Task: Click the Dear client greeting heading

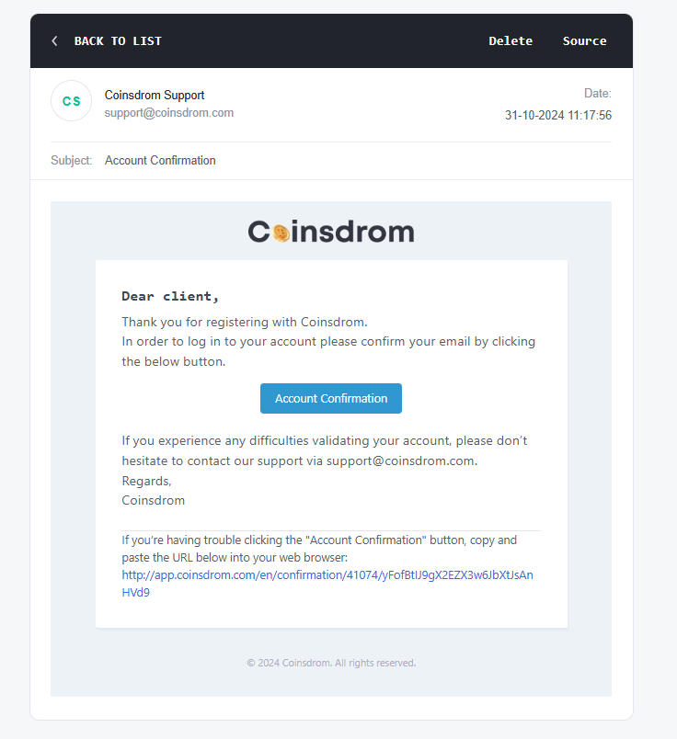Action: (x=170, y=297)
